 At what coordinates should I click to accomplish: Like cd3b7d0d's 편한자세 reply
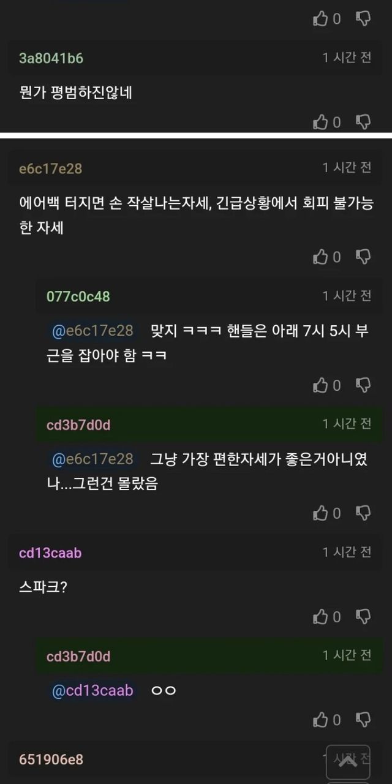pyautogui.click(x=321, y=513)
